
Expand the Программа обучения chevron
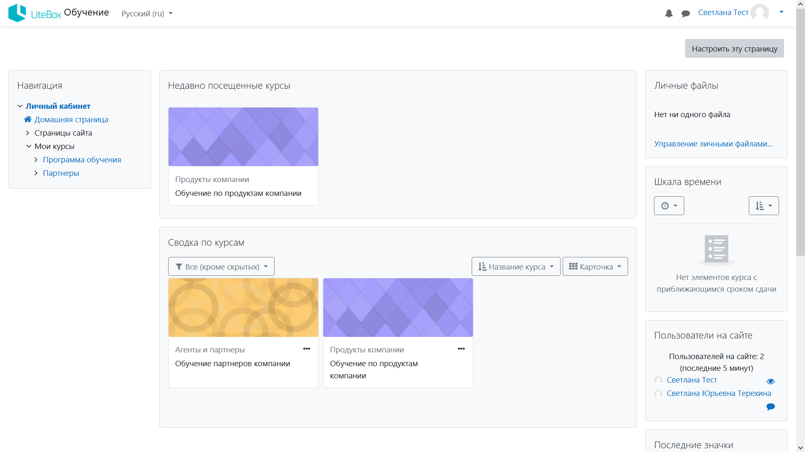coord(36,160)
